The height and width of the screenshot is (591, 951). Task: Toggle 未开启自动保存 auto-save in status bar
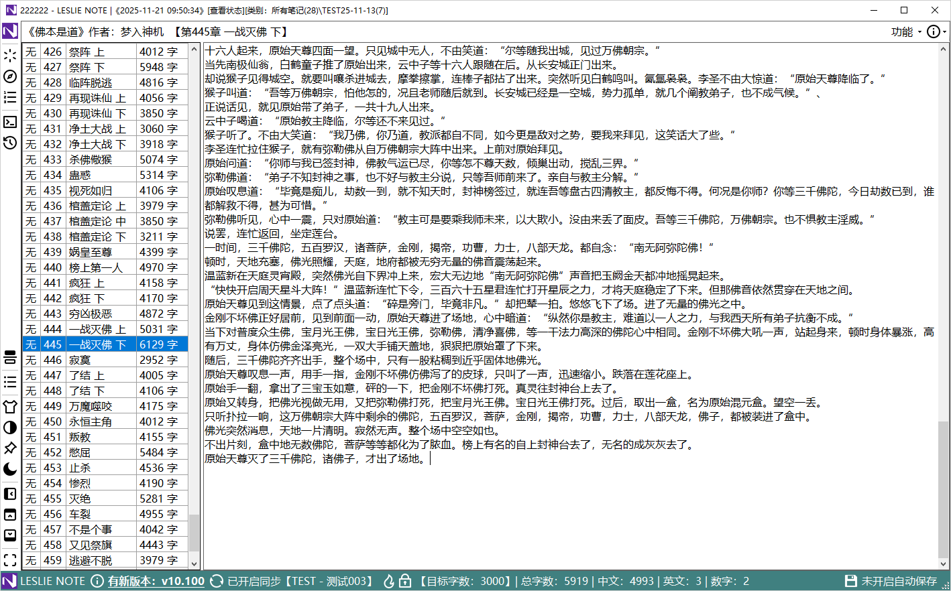click(x=898, y=581)
